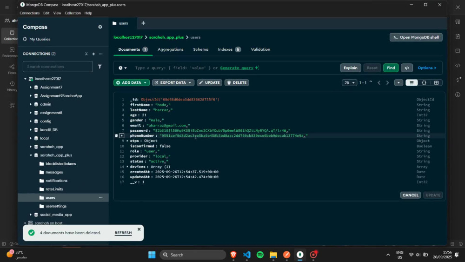The width and height of the screenshot is (465, 262).
Task: Expand the Assignment7 database
Action: (x=31, y=87)
